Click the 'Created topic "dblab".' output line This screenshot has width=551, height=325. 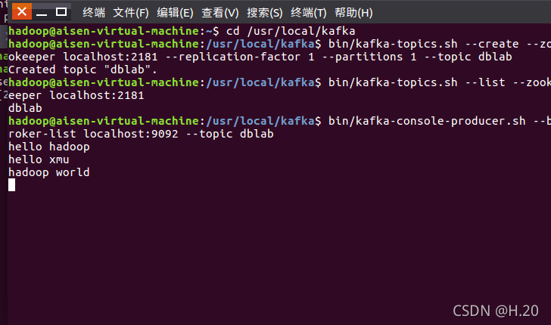coord(82,70)
